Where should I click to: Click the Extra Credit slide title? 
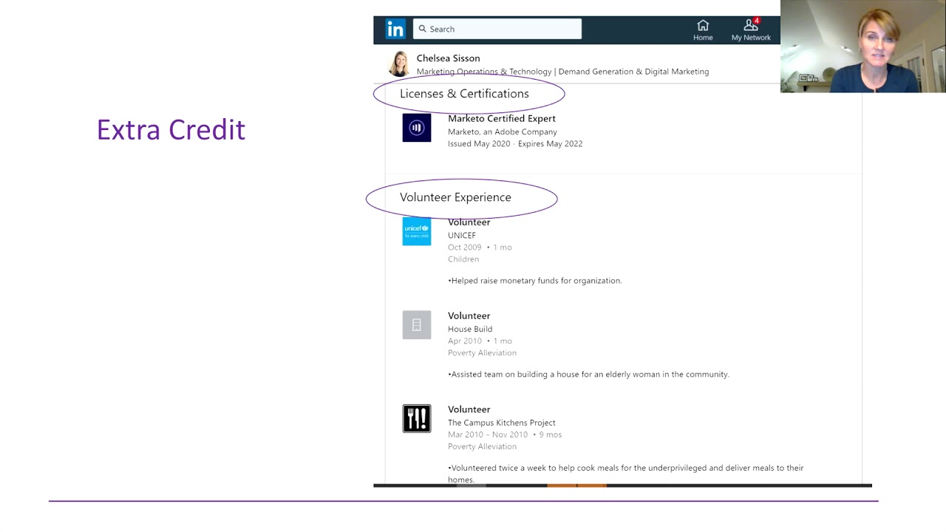pos(171,129)
